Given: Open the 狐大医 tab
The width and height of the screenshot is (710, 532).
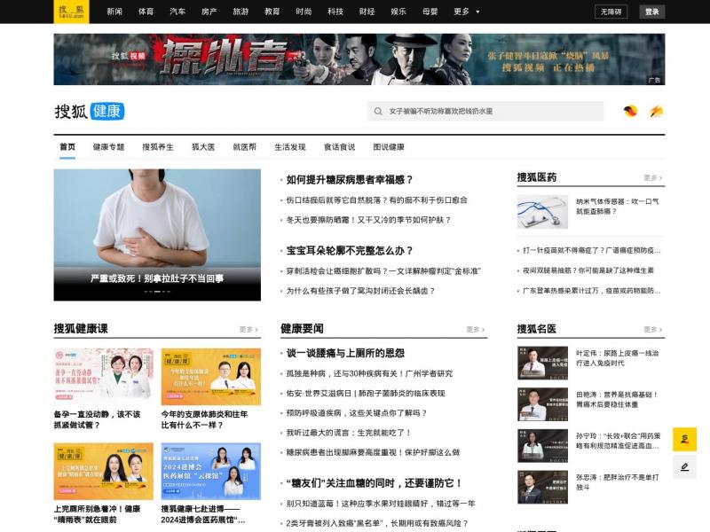Looking at the screenshot, I should click(203, 147).
